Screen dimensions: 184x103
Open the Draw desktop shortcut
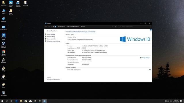[3, 85]
